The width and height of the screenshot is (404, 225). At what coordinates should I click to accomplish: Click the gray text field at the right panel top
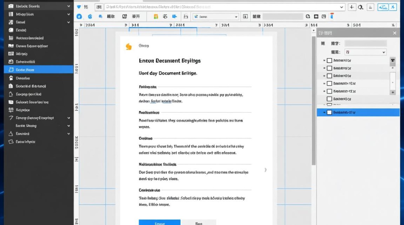point(366,43)
